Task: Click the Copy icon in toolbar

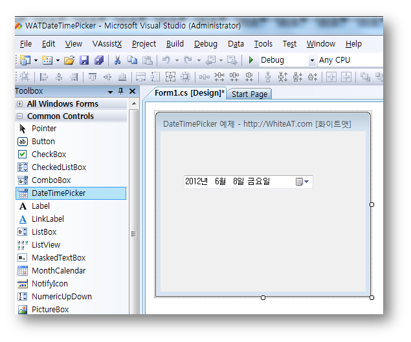Action: click(x=133, y=60)
